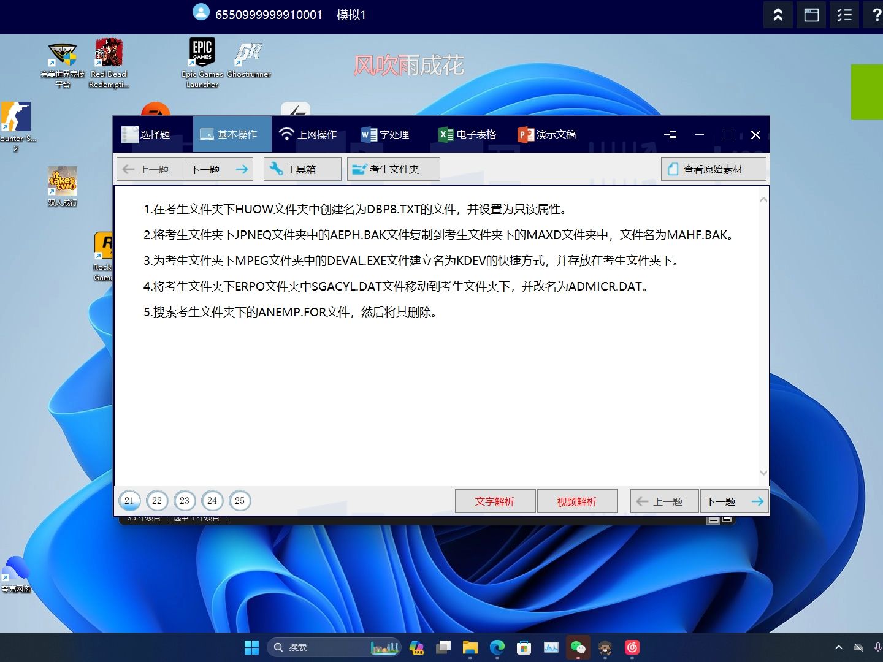Click the window icon in the top bar
The image size is (883, 662).
[x=811, y=15]
